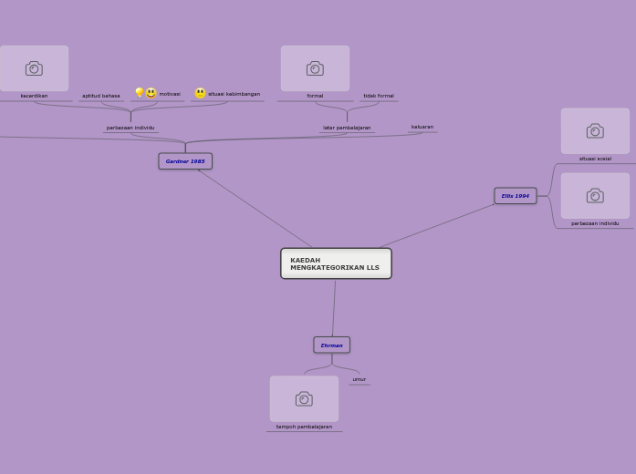
Task: Click the camera placeholder above situasi sosial
Action: (595, 131)
